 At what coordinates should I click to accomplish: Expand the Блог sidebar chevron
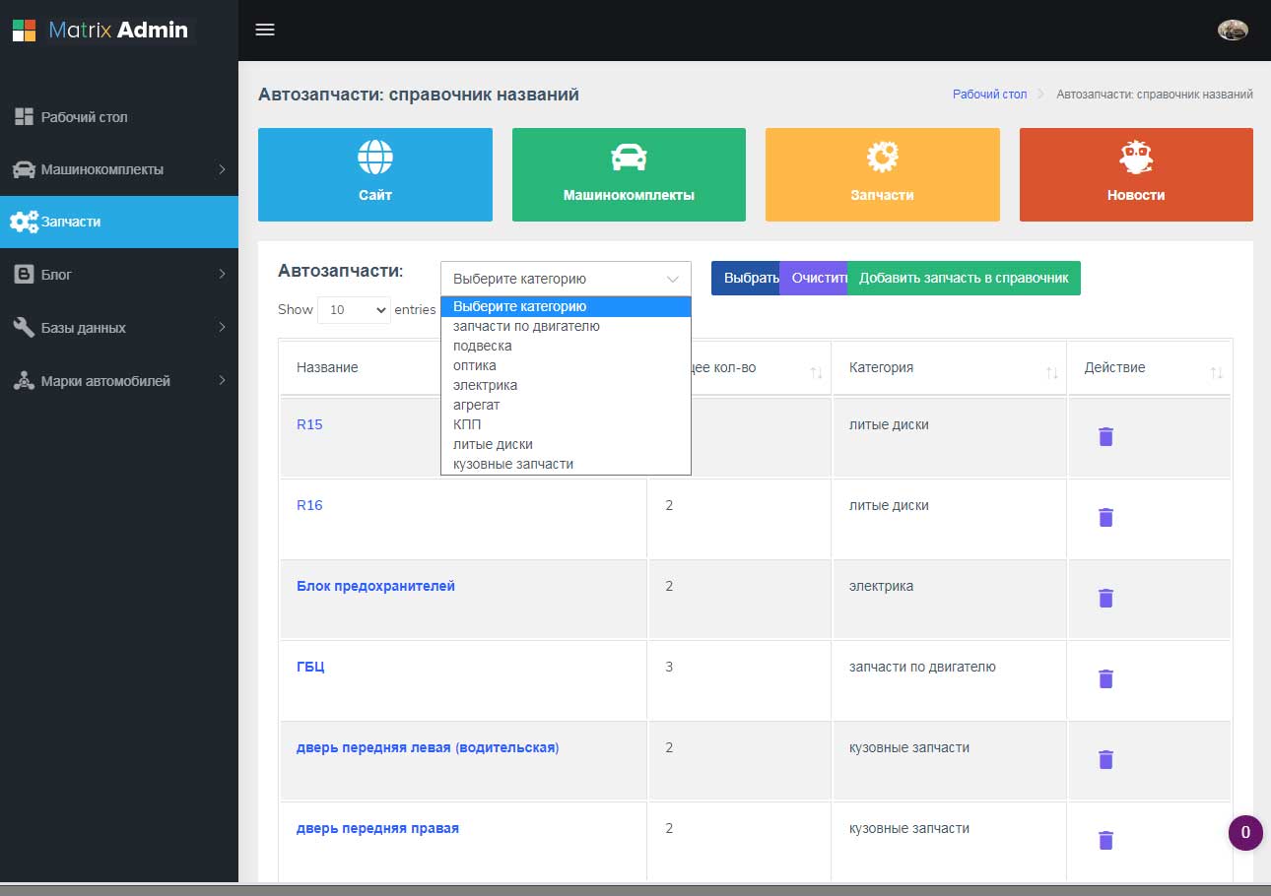[x=222, y=274]
